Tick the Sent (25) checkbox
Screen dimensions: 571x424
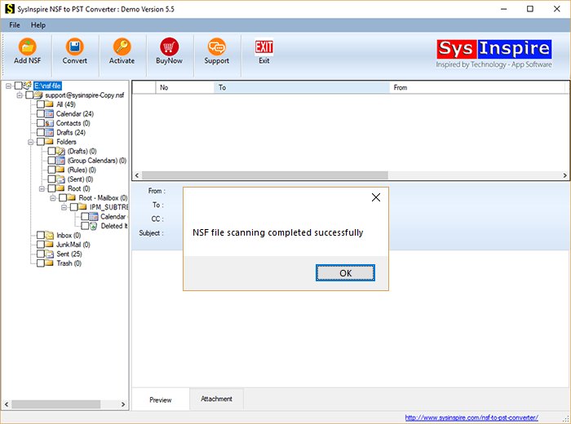click(41, 254)
